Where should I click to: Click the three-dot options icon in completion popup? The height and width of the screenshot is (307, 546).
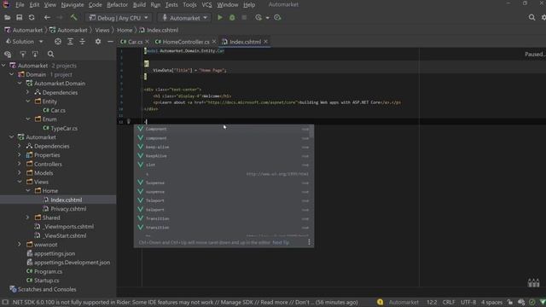tap(309, 242)
